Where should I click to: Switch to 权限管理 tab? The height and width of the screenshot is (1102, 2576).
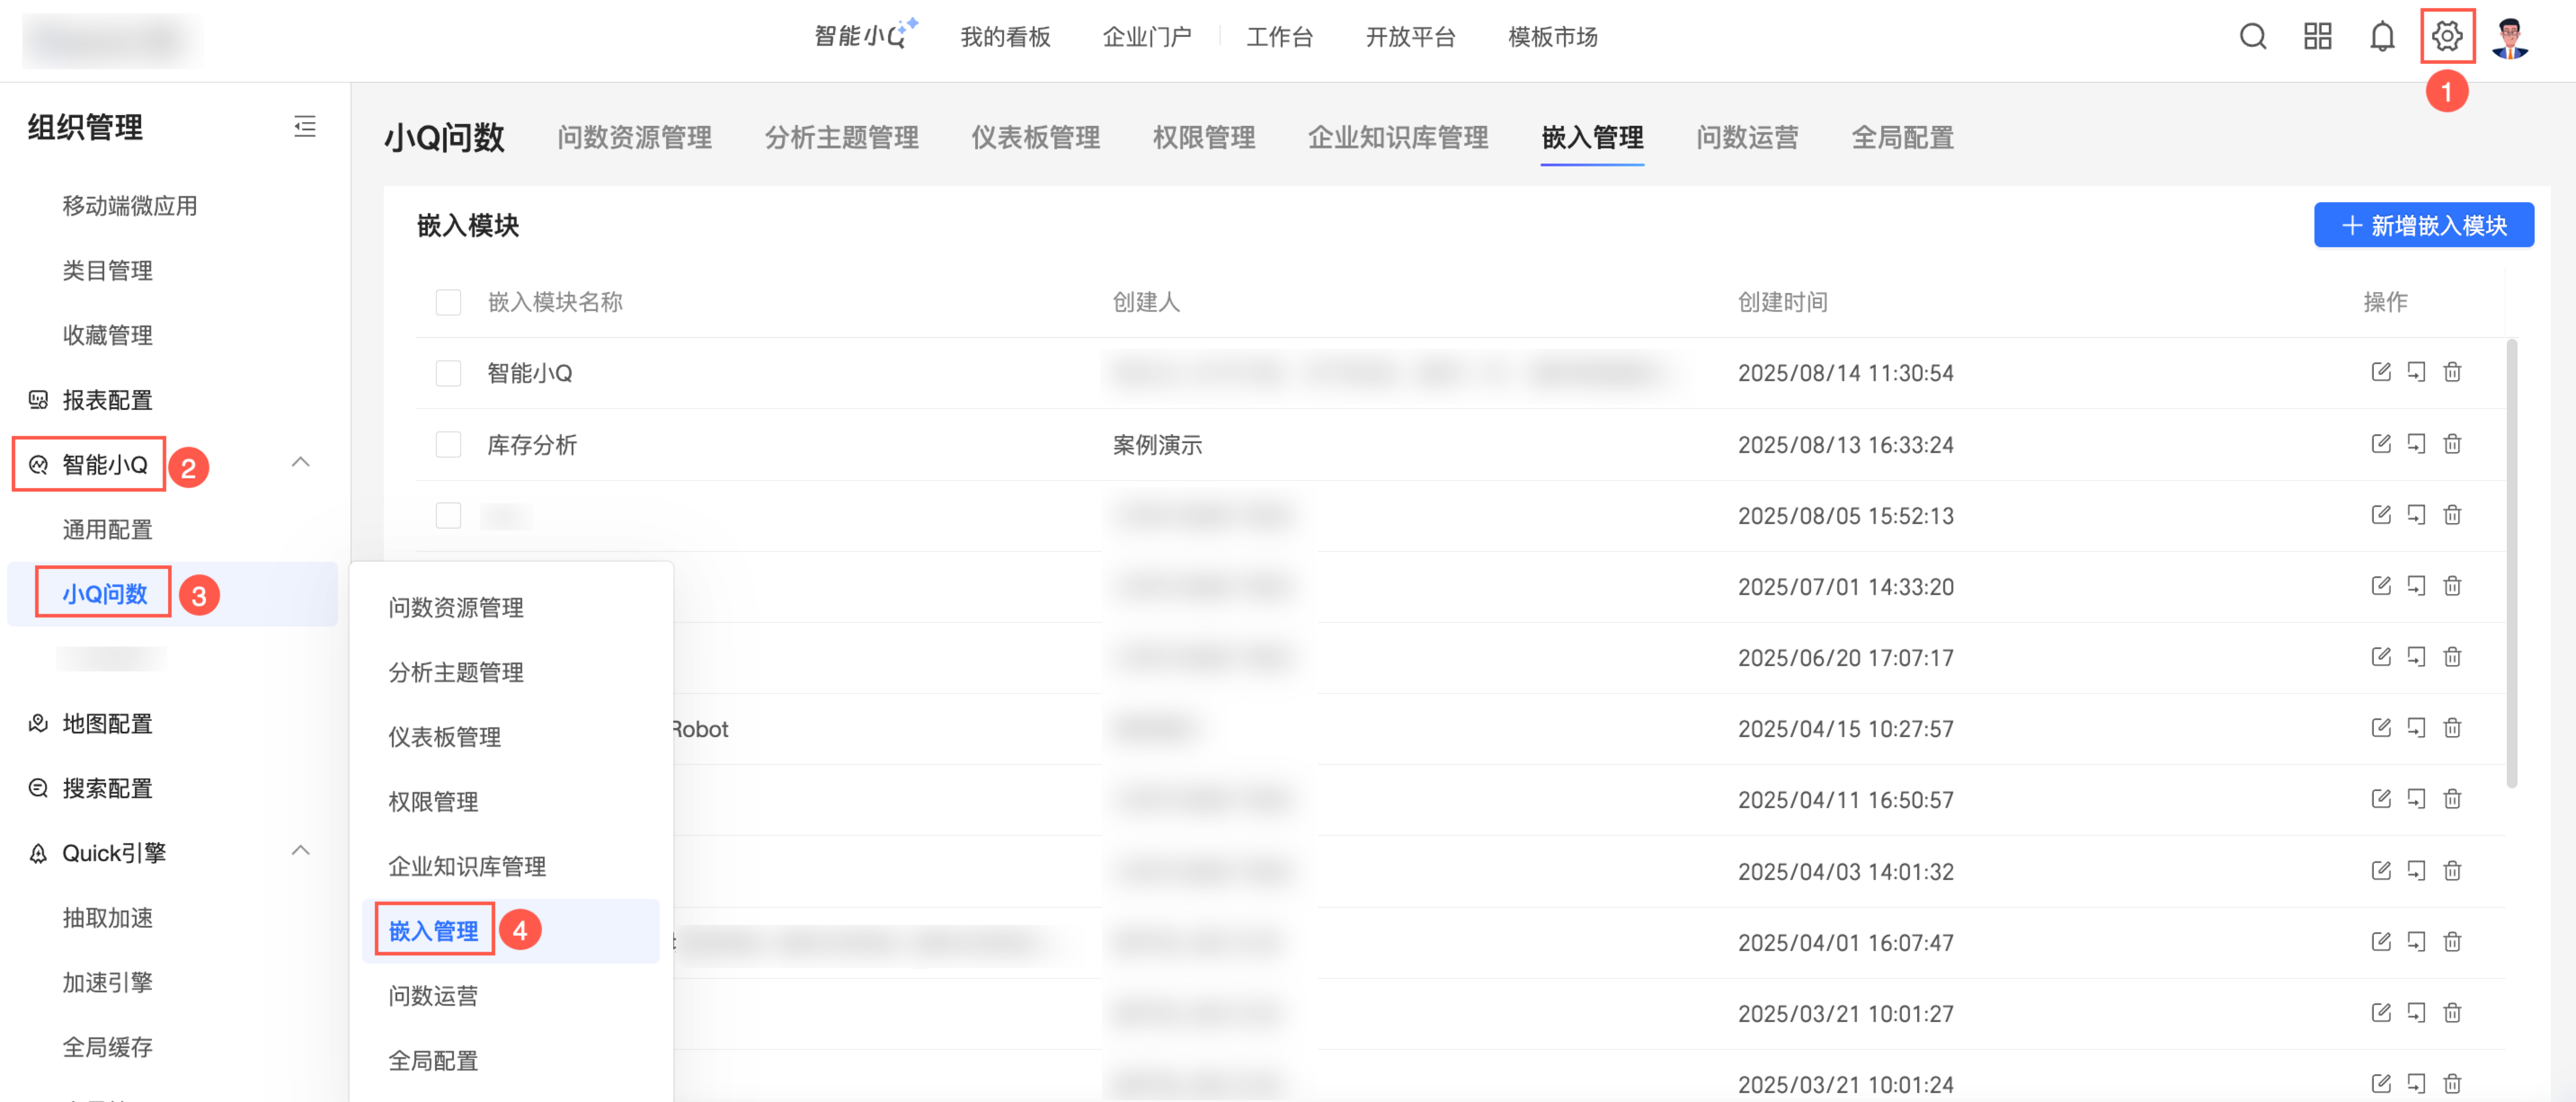point(1203,137)
